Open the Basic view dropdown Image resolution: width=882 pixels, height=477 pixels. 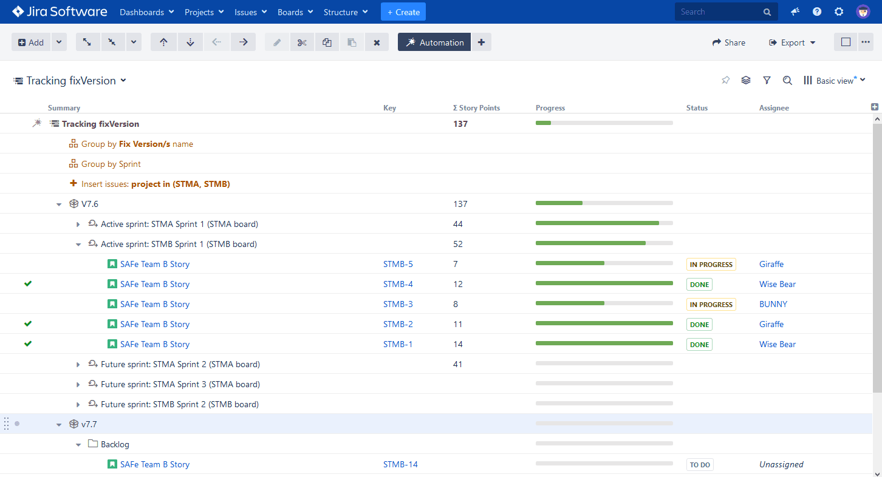[835, 81]
